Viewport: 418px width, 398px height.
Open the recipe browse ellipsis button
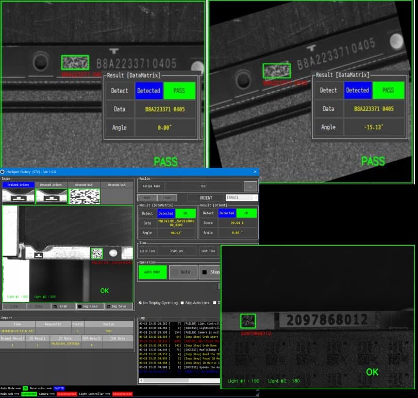(250, 186)
